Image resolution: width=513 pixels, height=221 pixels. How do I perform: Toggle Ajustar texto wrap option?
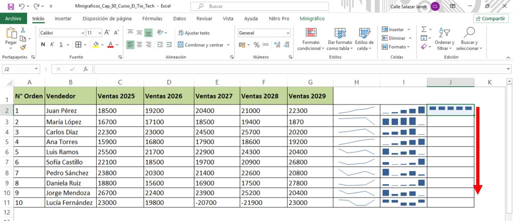[194, 33]
